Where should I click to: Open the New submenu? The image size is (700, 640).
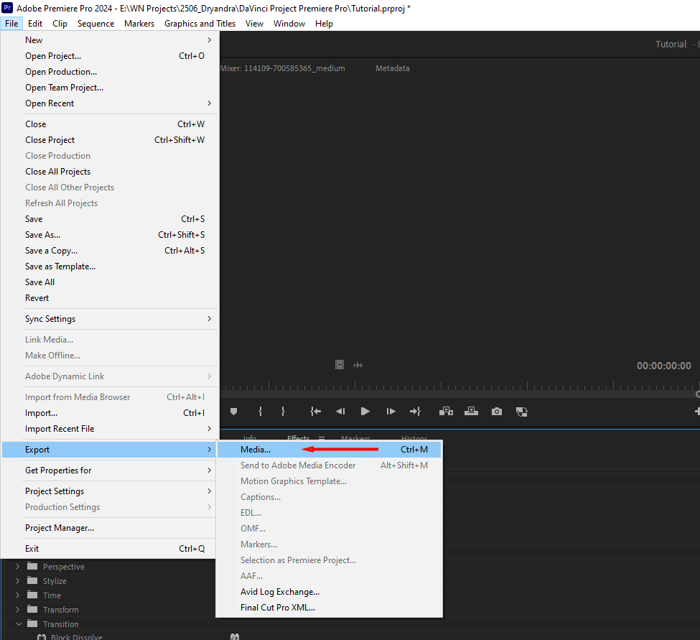109,40
